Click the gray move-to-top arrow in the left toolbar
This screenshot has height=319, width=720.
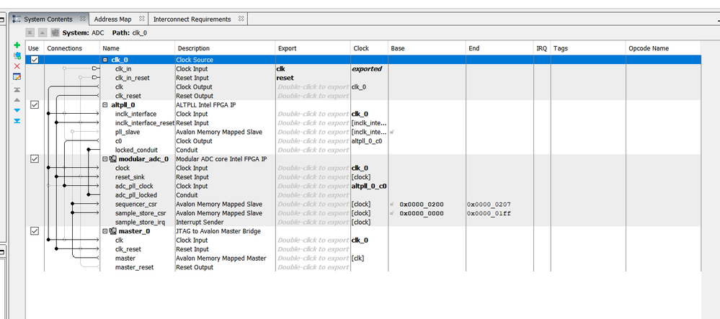(17, 90)
